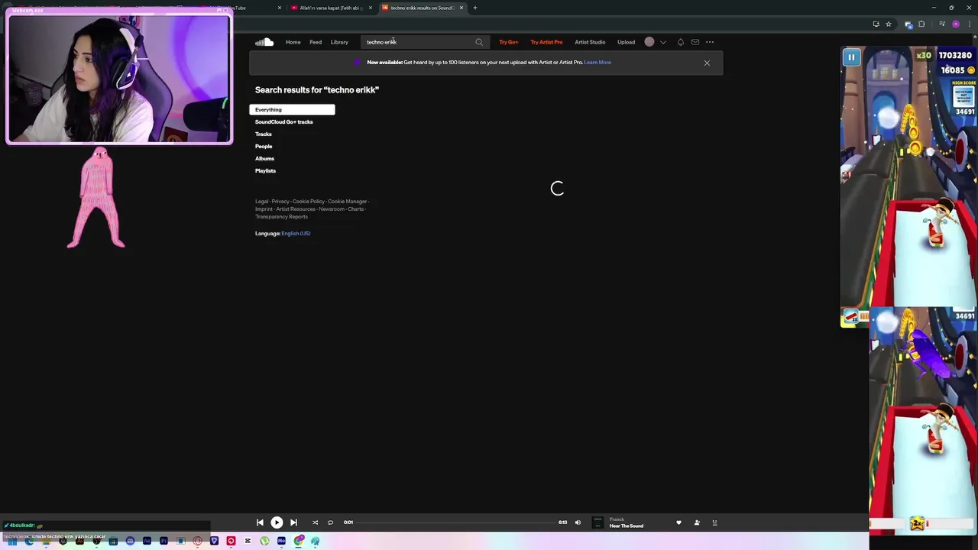This screenshot has width=978, height=550.
Task: Click Try Artist Pro link
Action: [546, 42]
